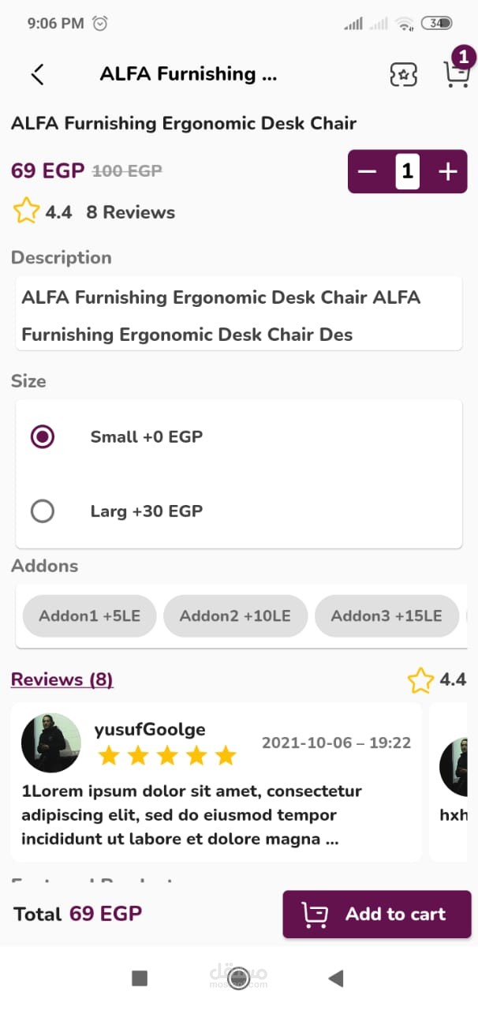Tap yusufGoolge's profile picture

tap(51, 743)
